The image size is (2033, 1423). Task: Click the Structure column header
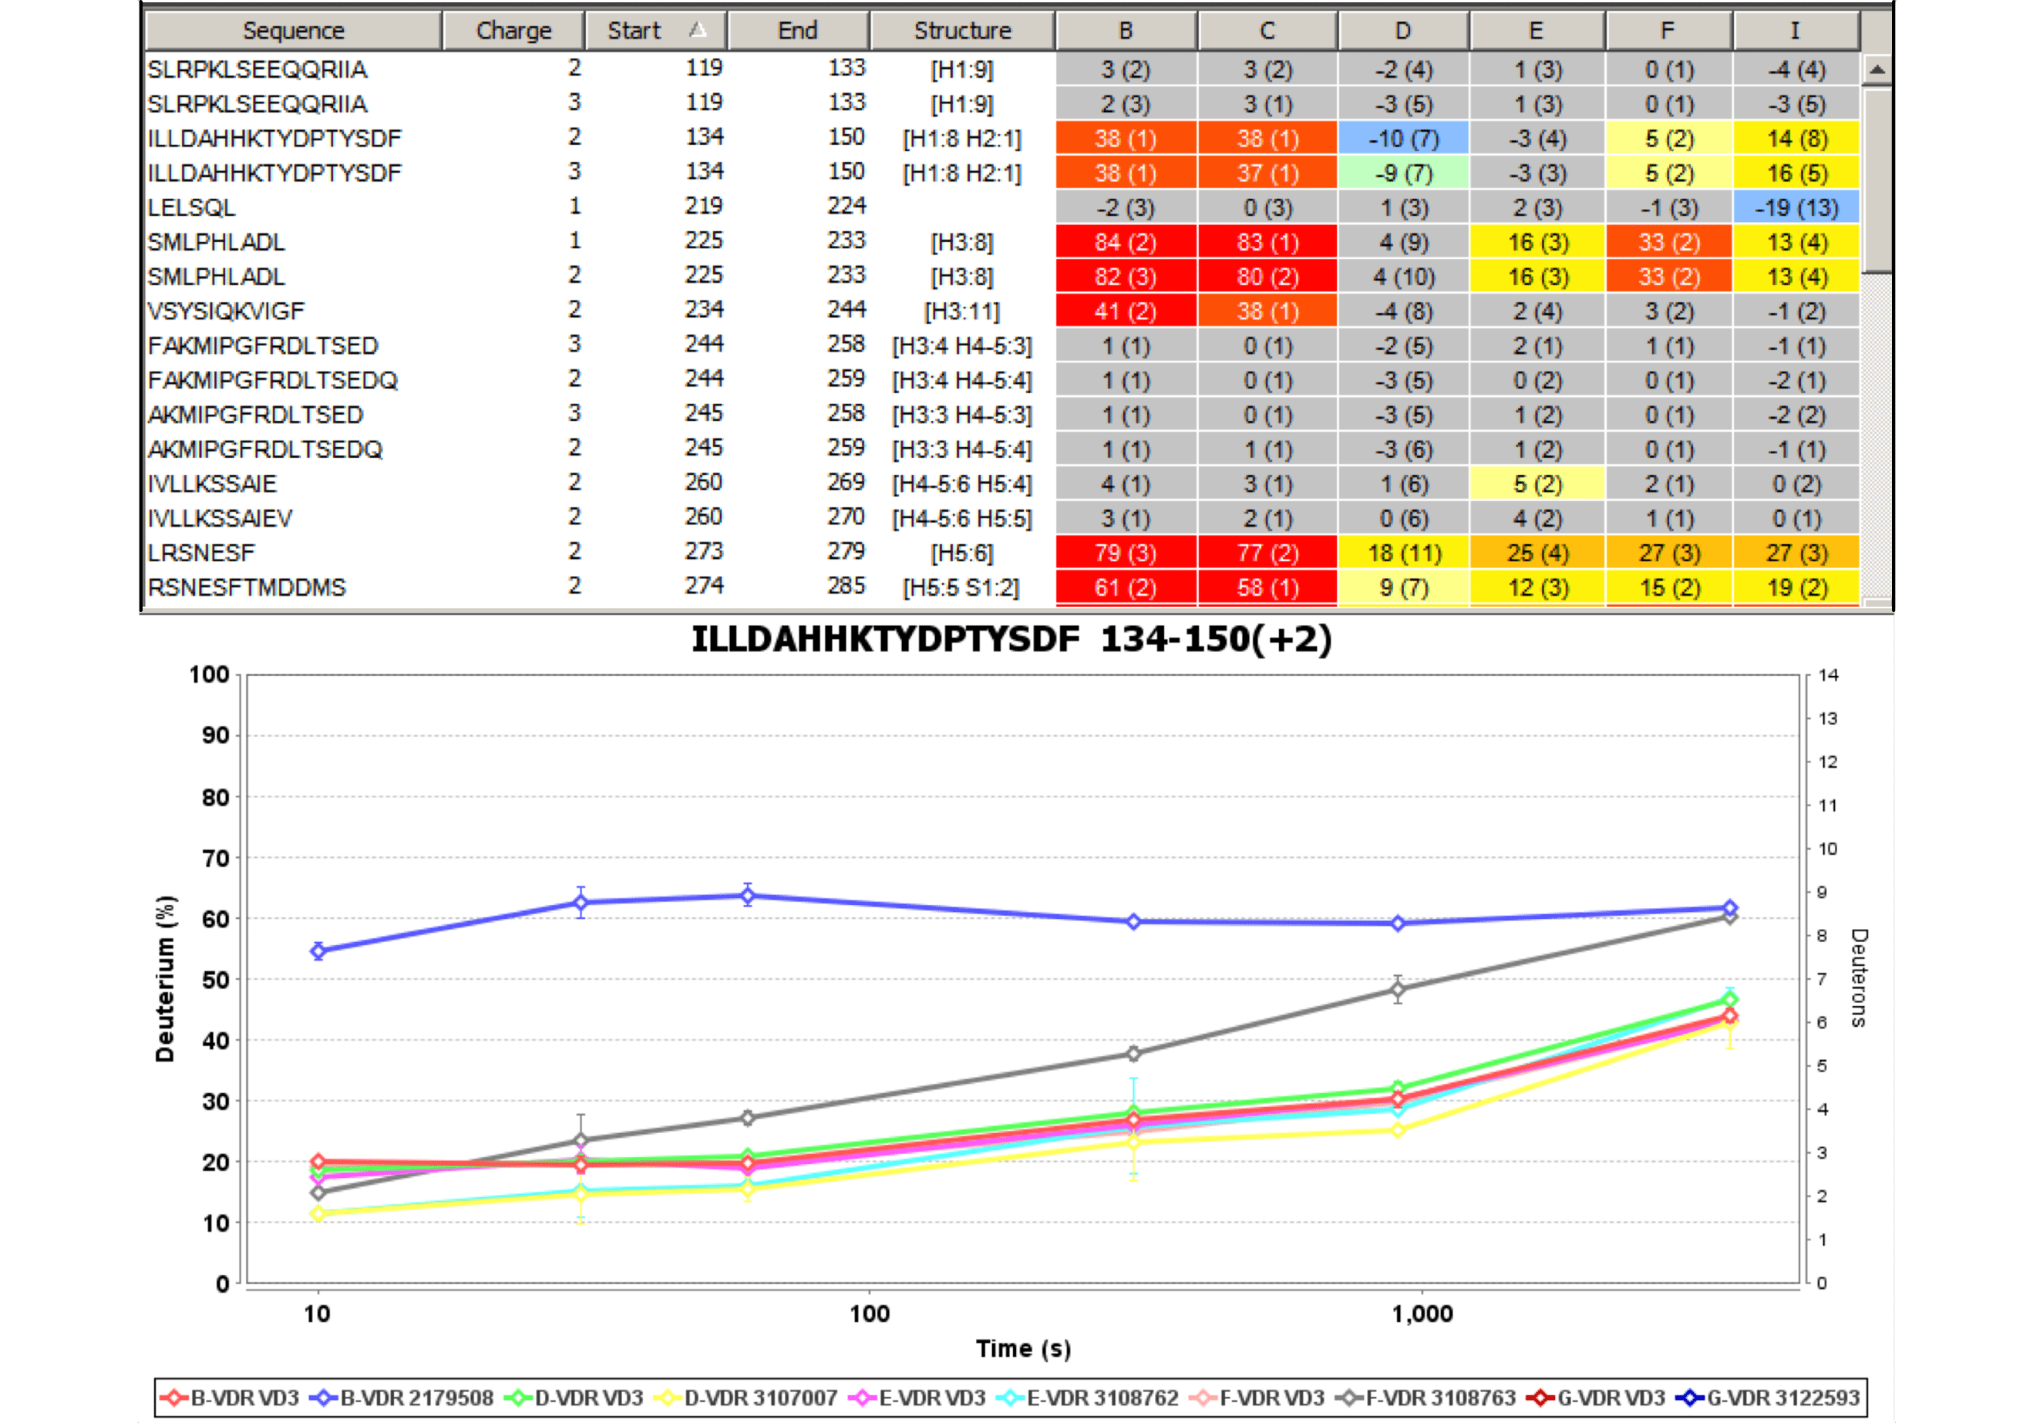point(961,31)
